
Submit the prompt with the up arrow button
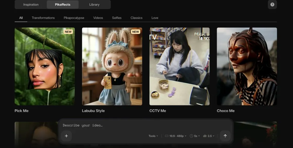225,136
